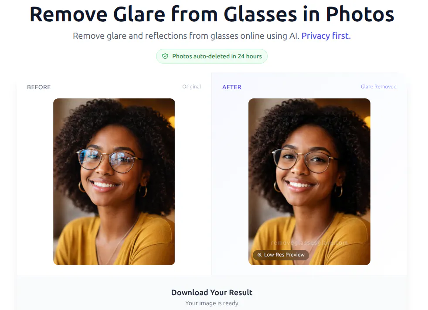This screenshot has height=310, width=428.
Task: Click the glasses in the After photo
Action: pos(303,160)
